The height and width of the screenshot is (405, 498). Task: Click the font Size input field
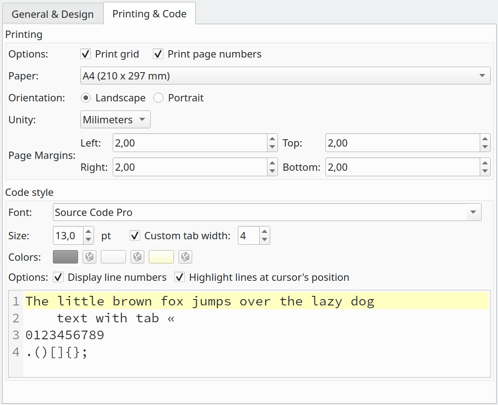(68, 236)
